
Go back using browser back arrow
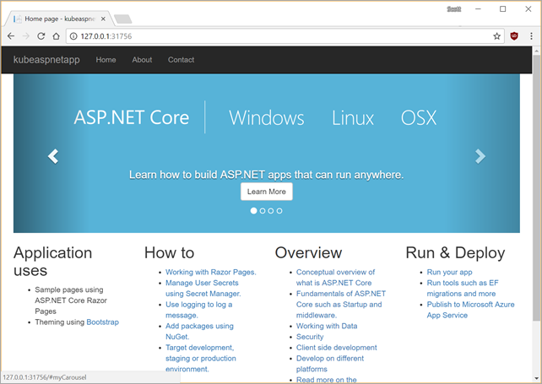point(11,36)
